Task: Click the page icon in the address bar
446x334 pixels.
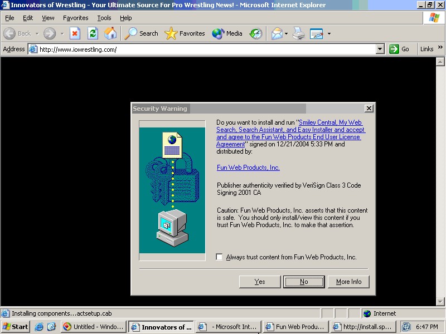Action: [x=33, y=49]
